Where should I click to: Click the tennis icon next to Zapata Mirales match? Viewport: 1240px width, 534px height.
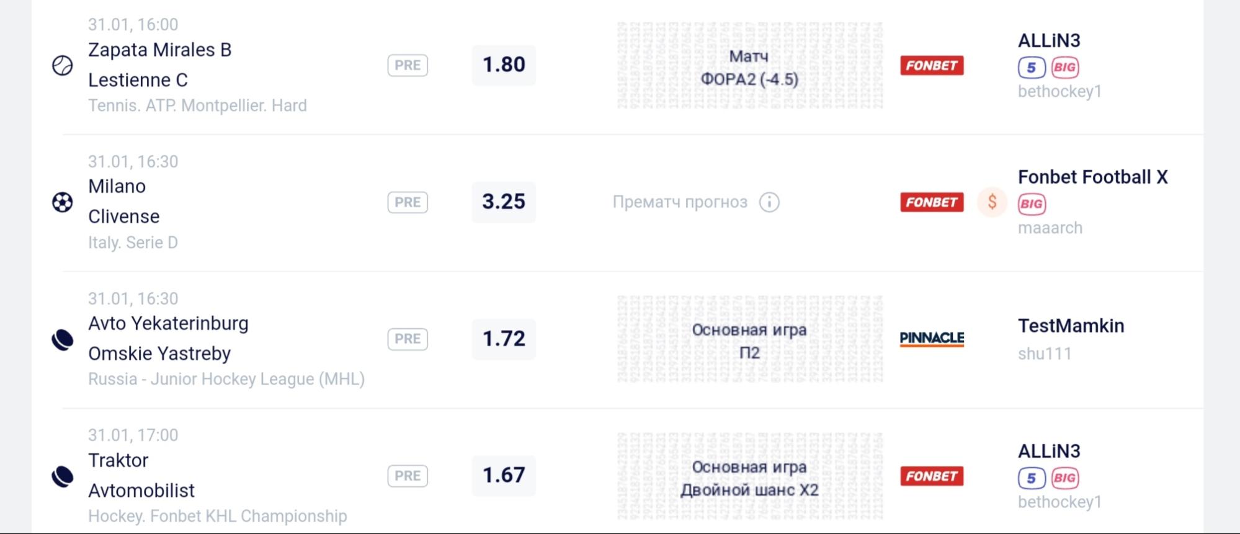point(61,64)
